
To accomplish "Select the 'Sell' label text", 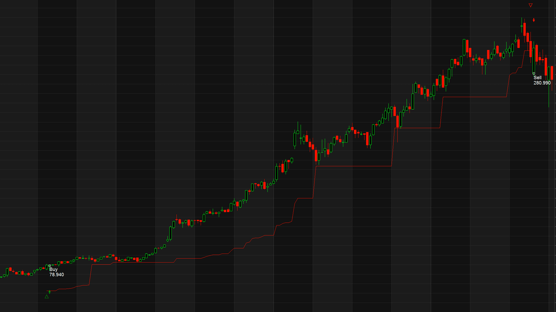I will (x=537, y=78).
